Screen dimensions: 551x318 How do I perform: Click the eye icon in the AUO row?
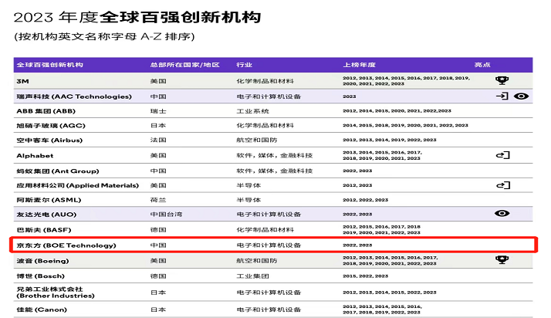pos(502,213)
